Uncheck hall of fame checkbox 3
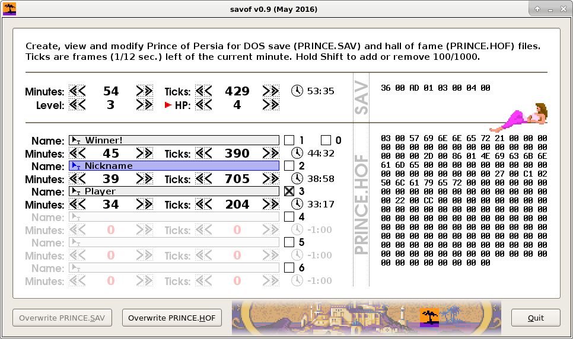Image resolution: width=573 pixels, height=339 pixels. [289, 191]
